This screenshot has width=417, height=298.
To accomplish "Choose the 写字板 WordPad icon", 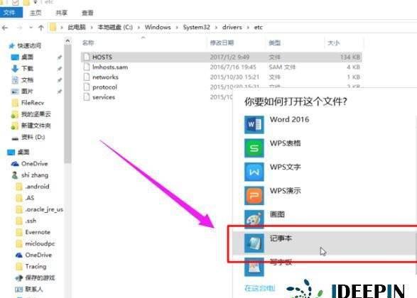I will point(254,267).
